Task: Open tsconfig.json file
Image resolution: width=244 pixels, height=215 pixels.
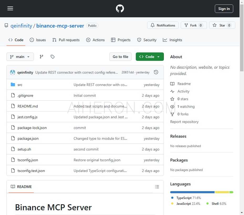Action: (x=28, y=160)
